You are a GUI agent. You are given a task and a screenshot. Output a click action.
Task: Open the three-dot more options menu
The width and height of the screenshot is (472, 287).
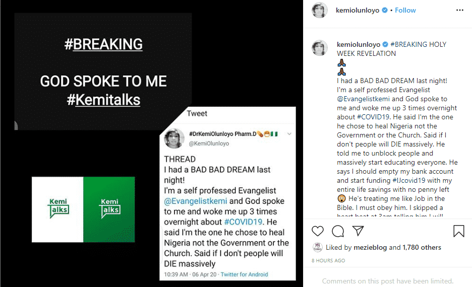(x=459, y=10)
